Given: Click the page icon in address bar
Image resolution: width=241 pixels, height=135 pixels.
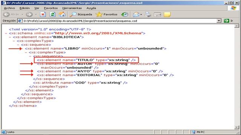Looking at the screenshot, I should [20, 21].
